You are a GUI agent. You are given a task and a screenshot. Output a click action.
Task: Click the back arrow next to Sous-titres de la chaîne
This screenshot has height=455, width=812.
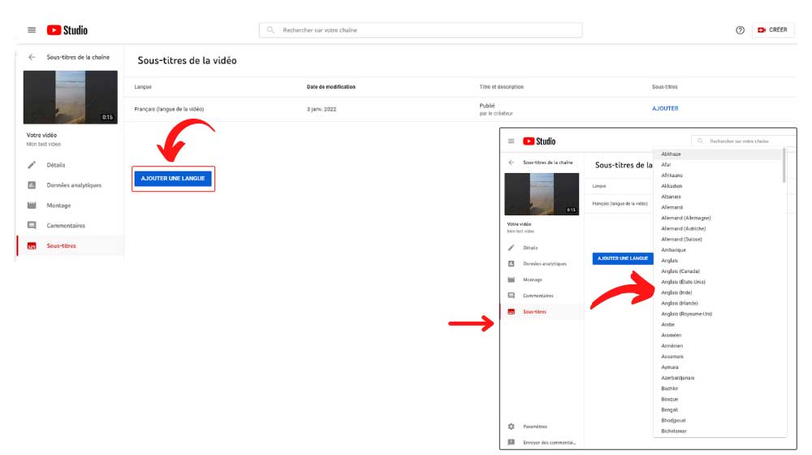[32, 57]
